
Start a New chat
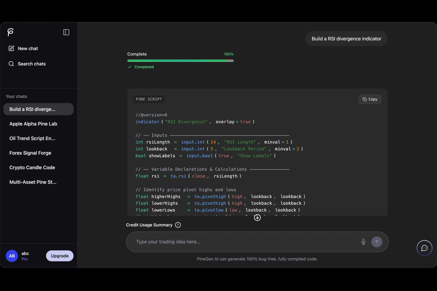tap(23, 48)
